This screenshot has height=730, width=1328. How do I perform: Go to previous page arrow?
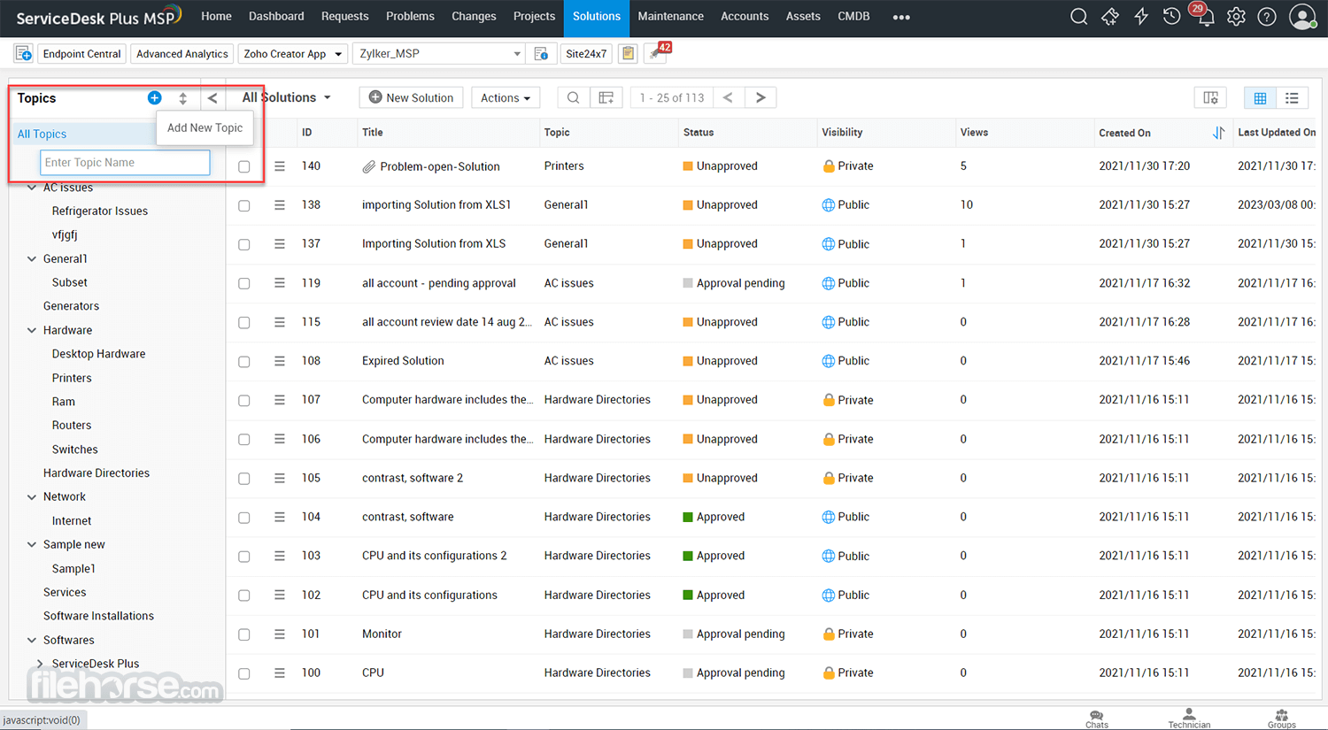pyautogui.click(x=728, y=97)
